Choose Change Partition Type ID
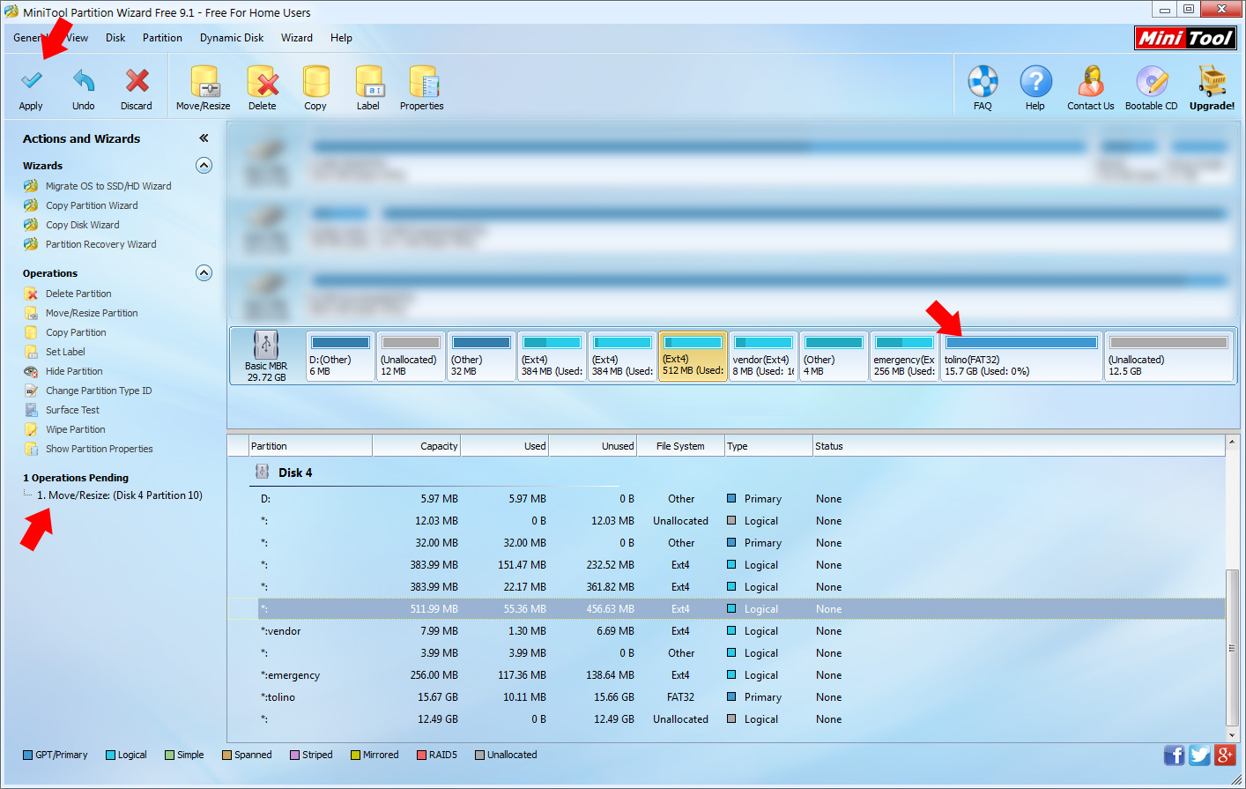The height and width of the screenshot is (789, 1246). [99, 391]
